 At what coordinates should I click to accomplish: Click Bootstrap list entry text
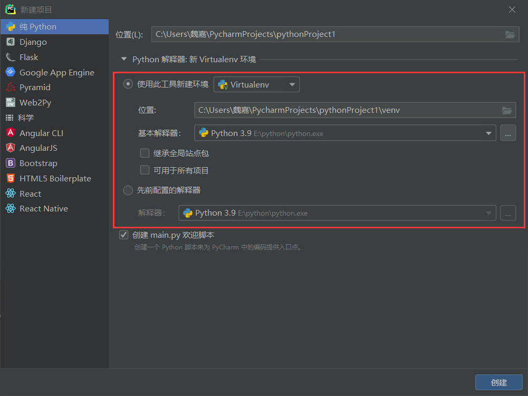pos(39,163)
